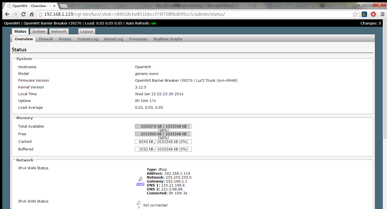Go to the Routes sub-tab
Viewport: 387px width, 209px height.
click(65, 39)
